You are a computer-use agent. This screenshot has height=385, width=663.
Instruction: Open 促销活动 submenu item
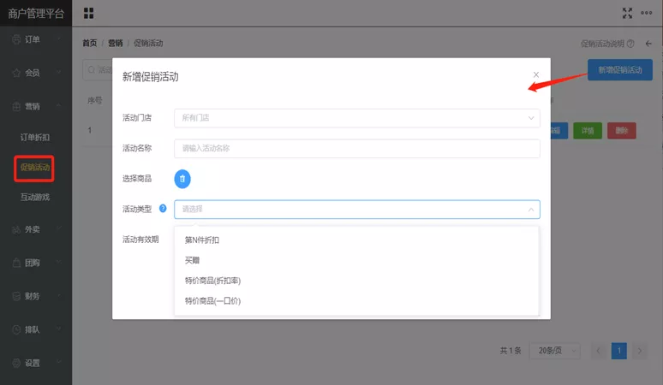tap(35, 168)
